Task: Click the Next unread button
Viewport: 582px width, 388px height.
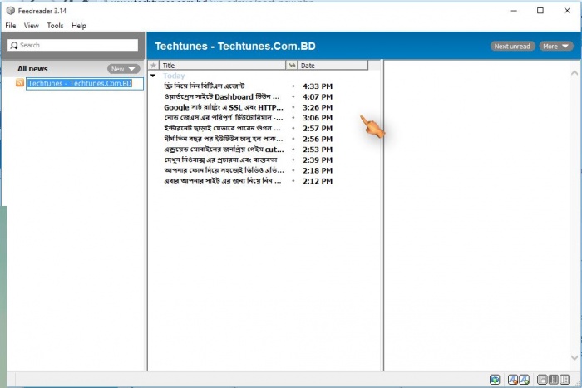Action: pyautogui.click(x=512, y=46)
